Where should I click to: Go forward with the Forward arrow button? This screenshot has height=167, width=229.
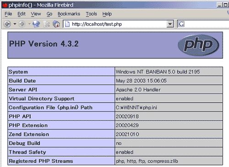point(22,24)
